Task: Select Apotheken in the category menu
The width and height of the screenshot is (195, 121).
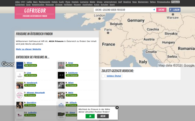Action: coord(87,5)
